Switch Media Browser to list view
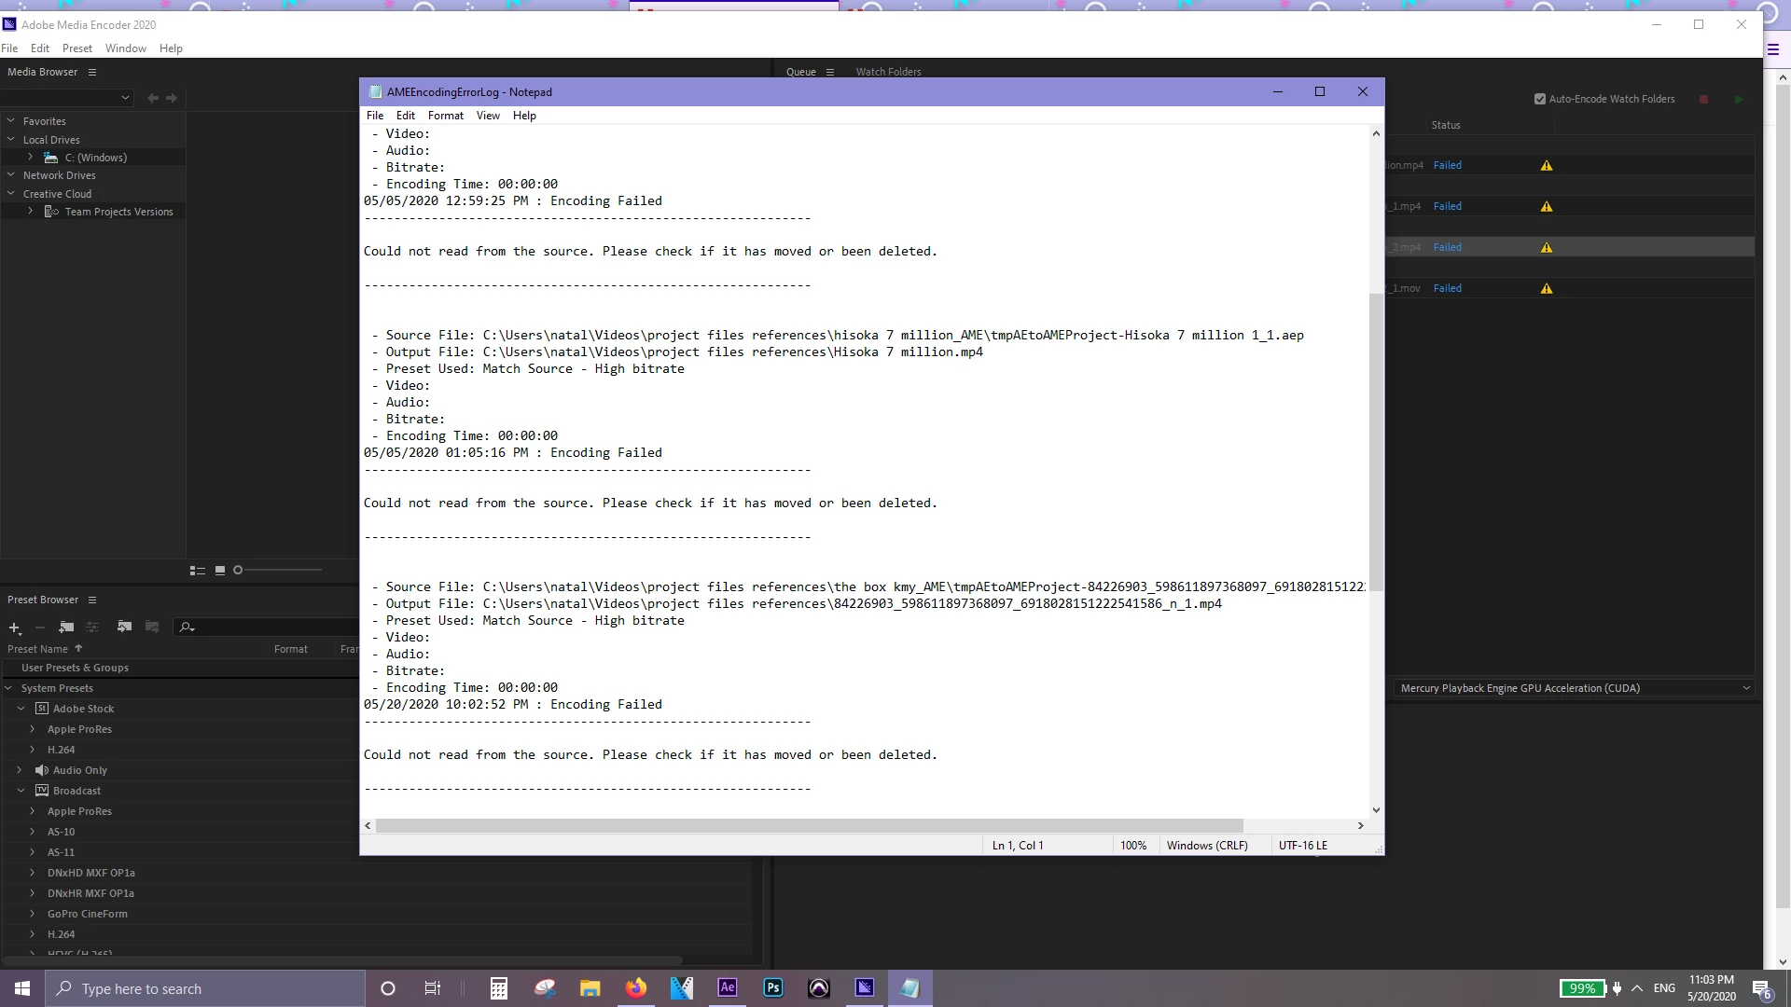Screen dimensions: 1791x1007 [197, 571]
